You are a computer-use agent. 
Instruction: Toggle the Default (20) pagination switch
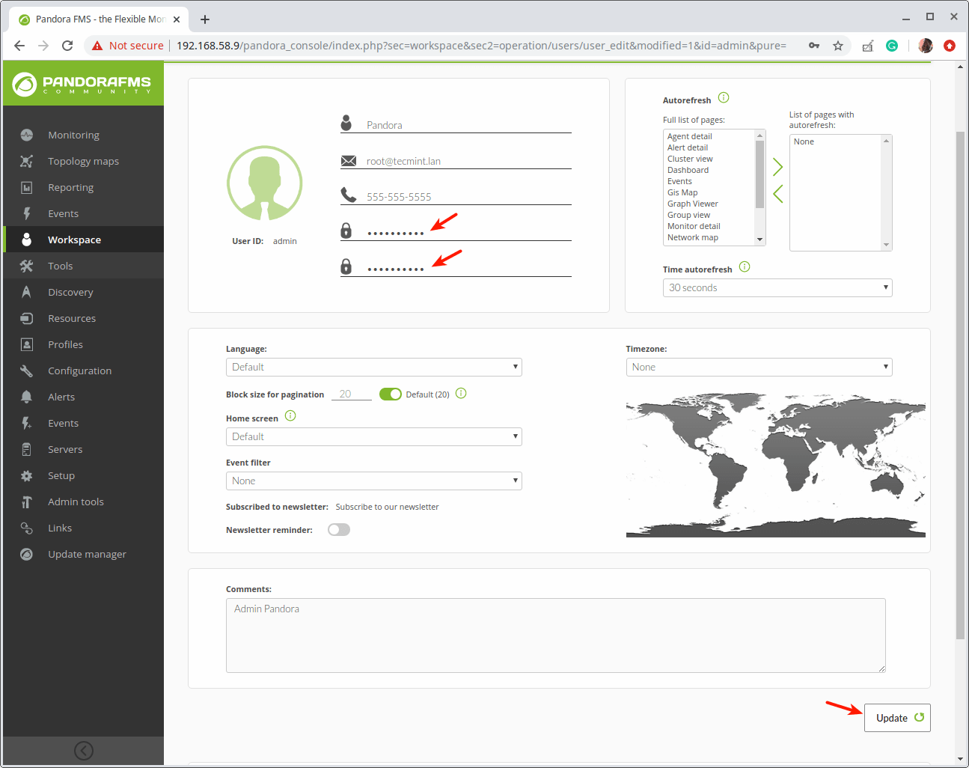tap(391, 394)
